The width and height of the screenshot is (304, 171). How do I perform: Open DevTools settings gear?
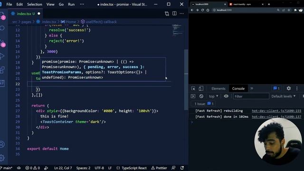click(x=289, y=88)
